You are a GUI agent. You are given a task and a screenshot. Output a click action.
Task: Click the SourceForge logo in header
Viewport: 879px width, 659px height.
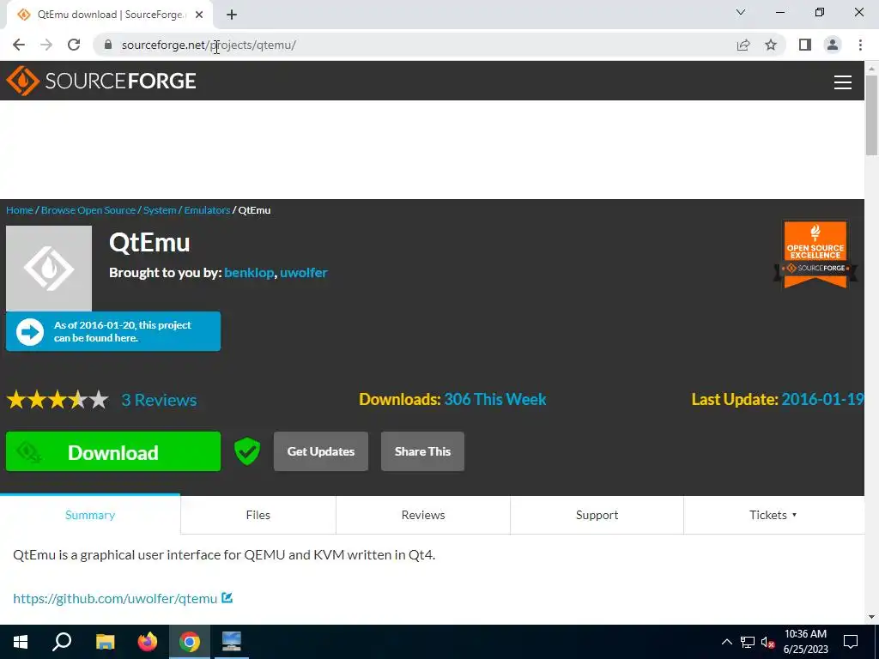pyautogui.click(x=101, y=81)
